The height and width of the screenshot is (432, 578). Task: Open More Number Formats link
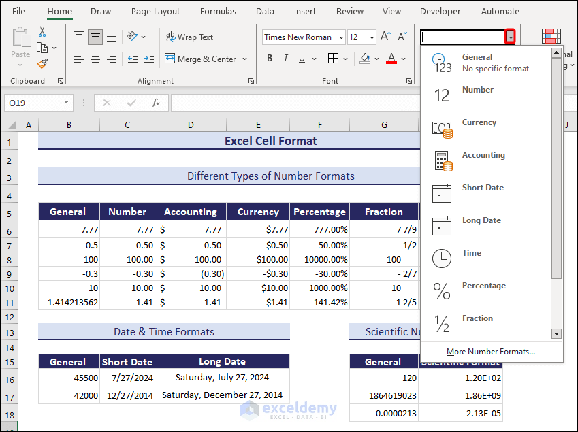click(490, 352)
